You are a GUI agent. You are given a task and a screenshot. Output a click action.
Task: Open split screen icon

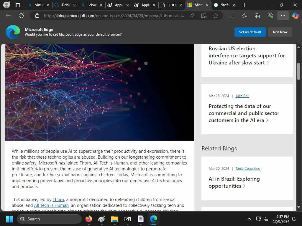[x=231, y=16]
